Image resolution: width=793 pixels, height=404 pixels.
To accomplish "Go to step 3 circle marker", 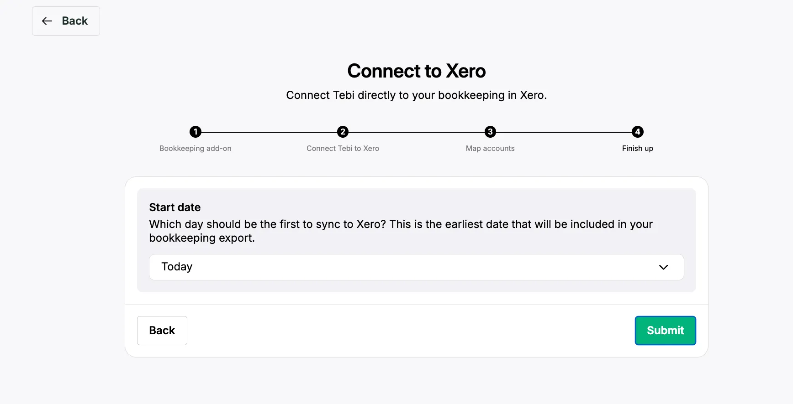I will [x=490, y=132].
